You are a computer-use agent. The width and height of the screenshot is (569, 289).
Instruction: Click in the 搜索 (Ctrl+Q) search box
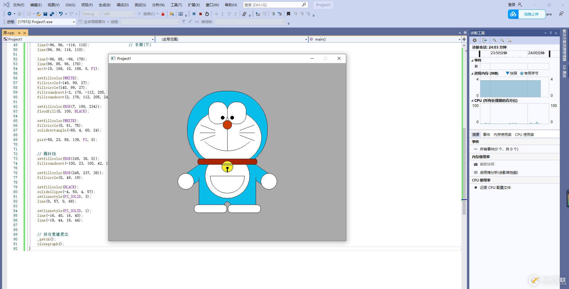pos(271,5)
